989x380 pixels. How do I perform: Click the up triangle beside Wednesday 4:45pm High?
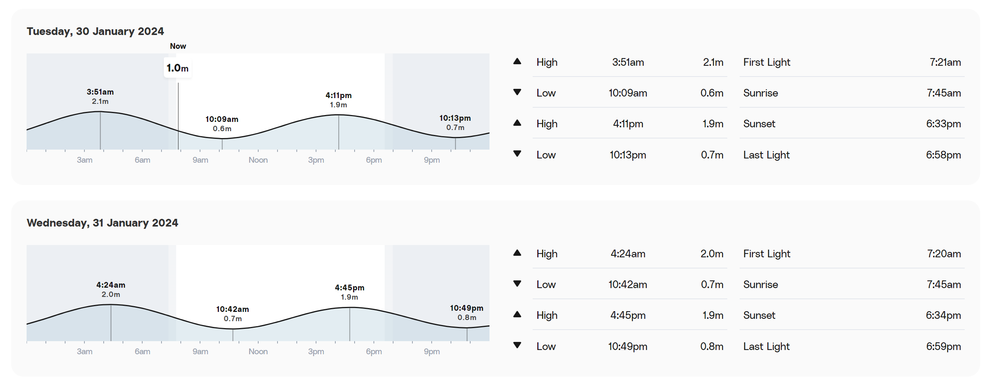(x=517, y=315)
